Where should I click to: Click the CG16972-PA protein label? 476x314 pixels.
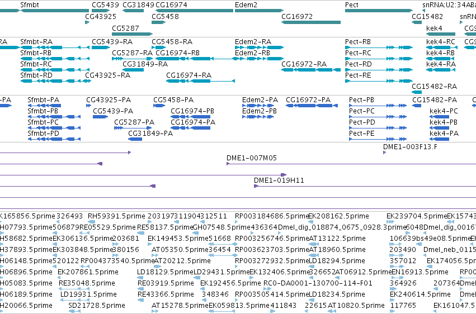[308, 99]
